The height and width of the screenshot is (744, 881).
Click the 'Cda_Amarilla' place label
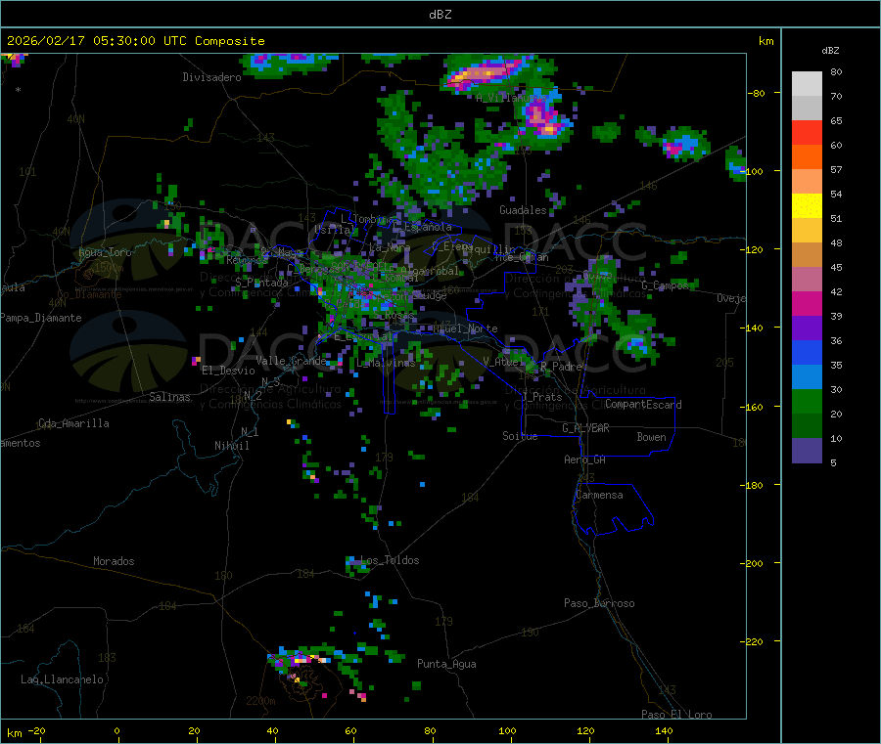[73, 423]
